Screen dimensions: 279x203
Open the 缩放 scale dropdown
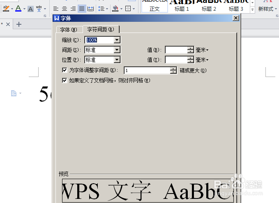tap(117, 40)
